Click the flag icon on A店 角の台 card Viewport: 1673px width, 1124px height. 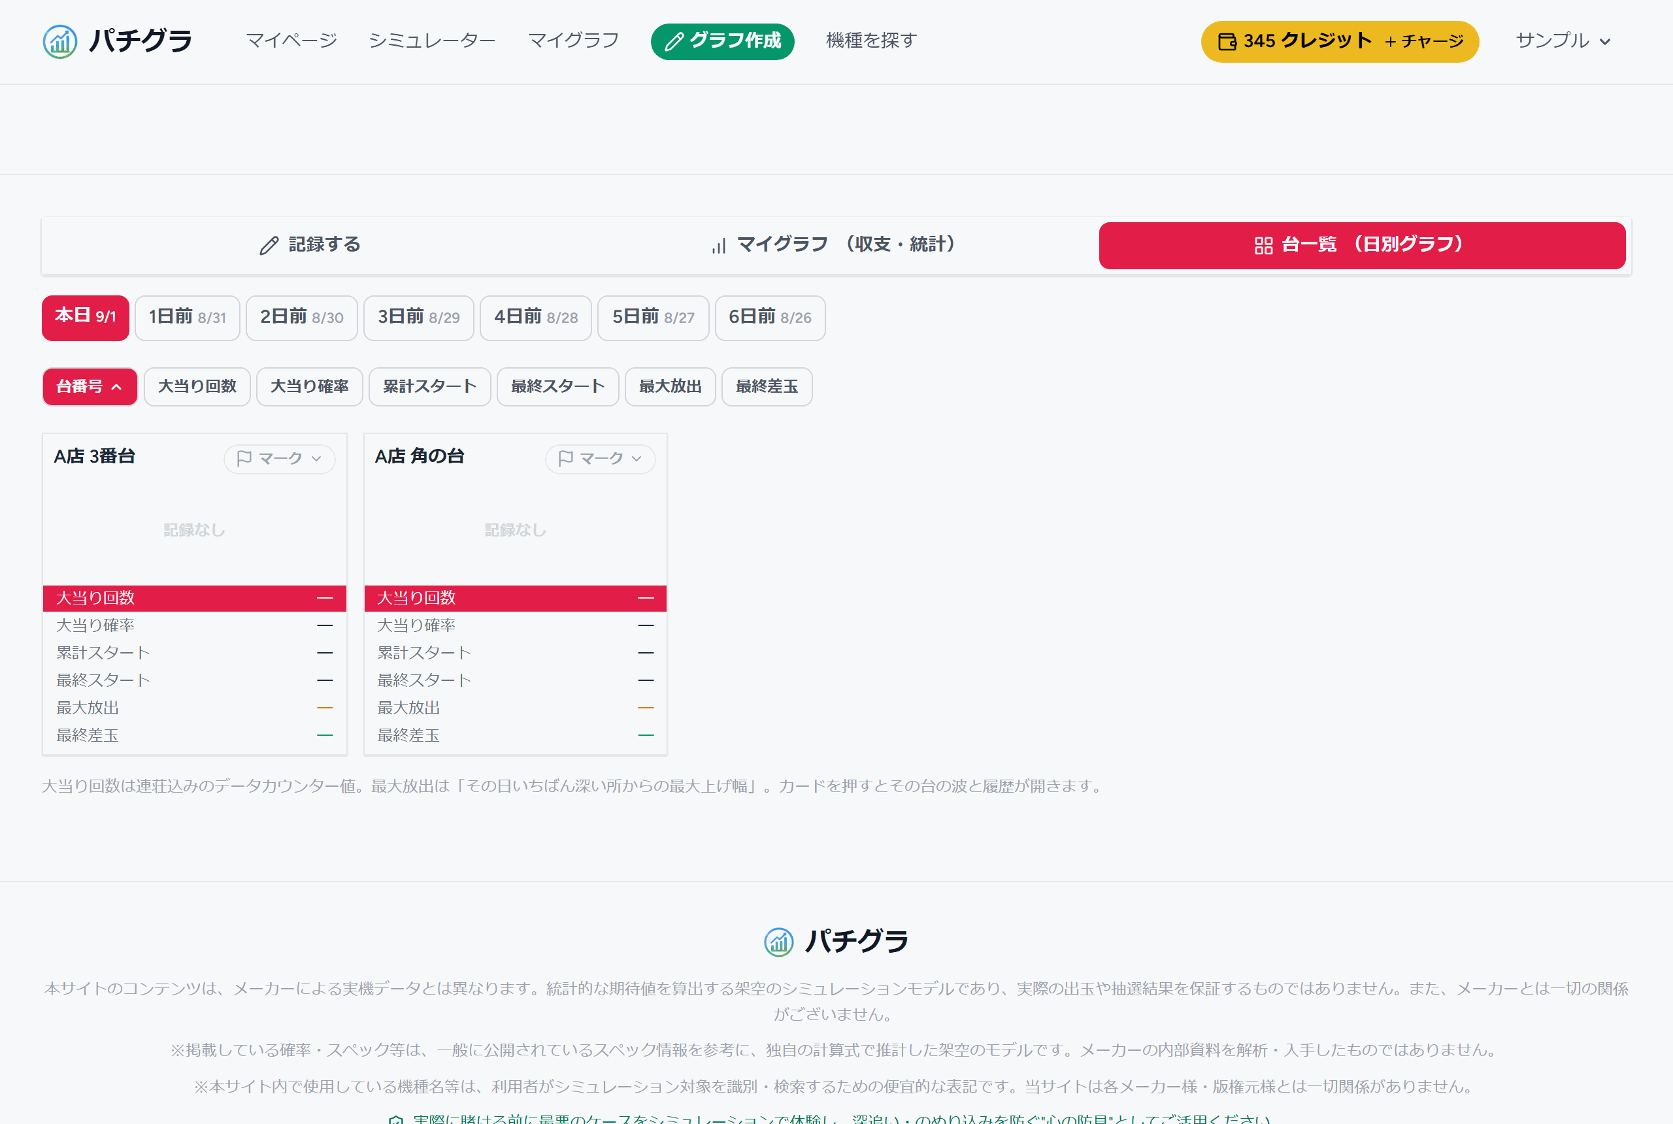(x=565, y=458)
